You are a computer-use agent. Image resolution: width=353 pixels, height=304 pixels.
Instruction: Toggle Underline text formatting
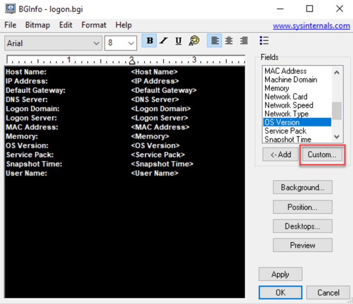point(178,41)
